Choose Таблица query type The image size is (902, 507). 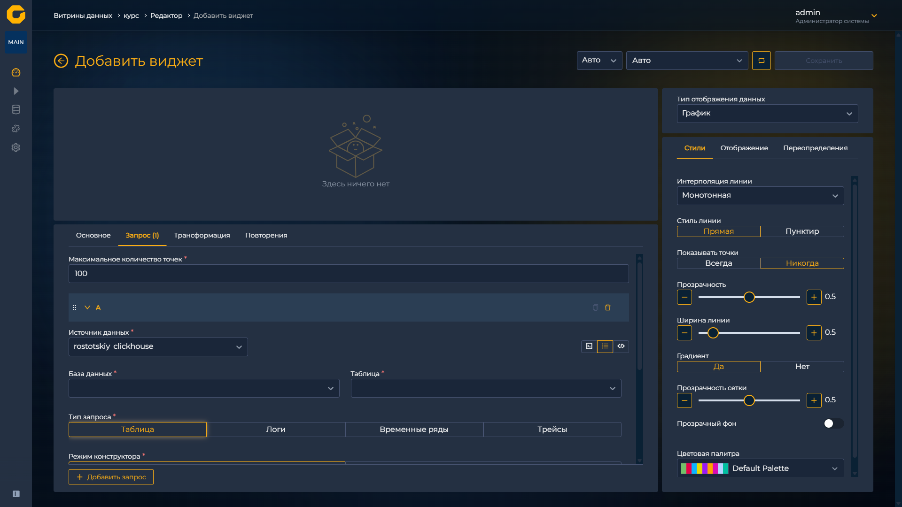[138, 430]
